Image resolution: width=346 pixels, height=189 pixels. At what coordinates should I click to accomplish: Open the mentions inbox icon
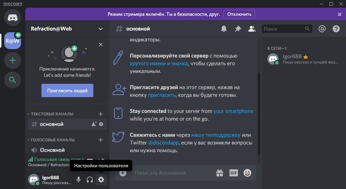pyautogui.click(x=322, y=29)
